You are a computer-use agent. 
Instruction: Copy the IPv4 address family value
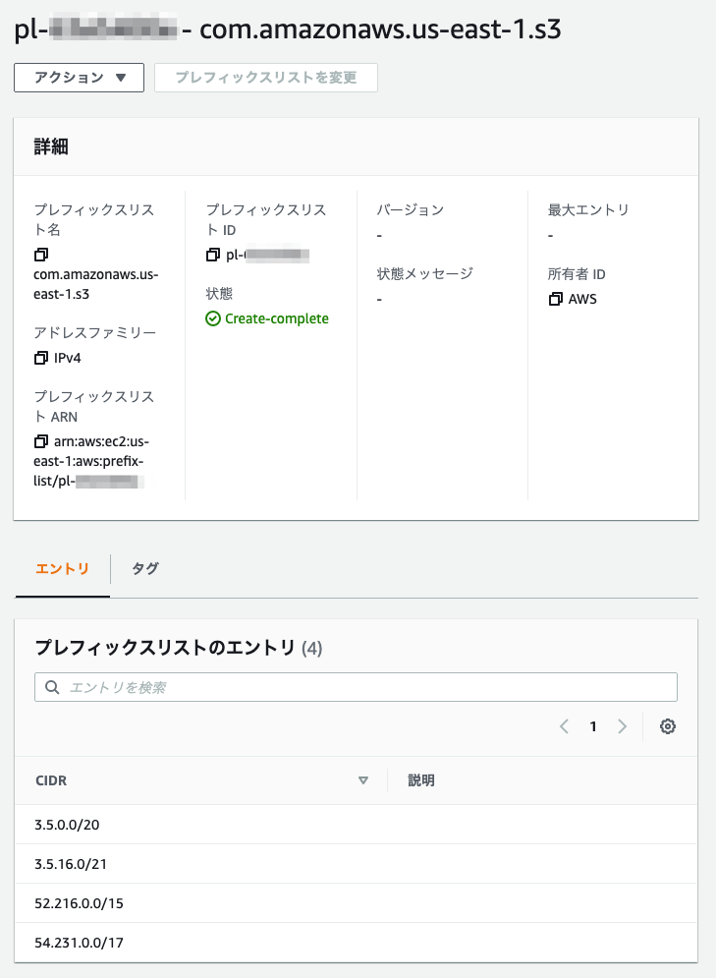tap(41, 358)
